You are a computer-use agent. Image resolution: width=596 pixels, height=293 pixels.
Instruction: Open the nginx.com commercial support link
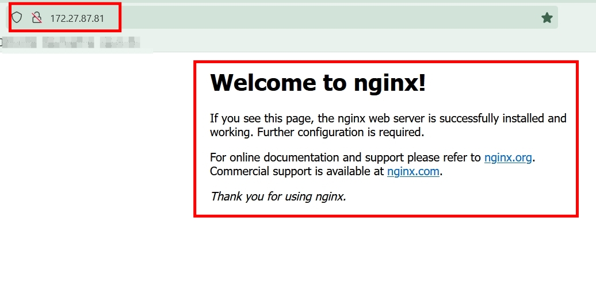click(x=413, y=171)
